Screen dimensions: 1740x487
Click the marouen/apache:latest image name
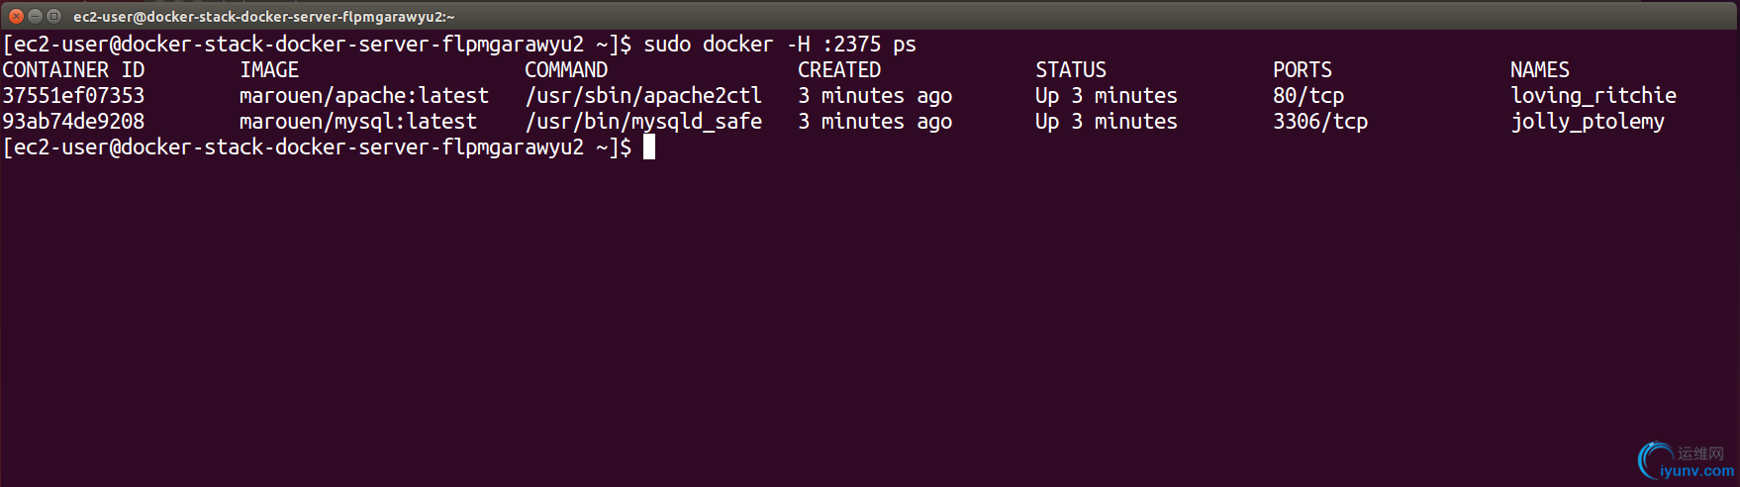pos(364,96)
